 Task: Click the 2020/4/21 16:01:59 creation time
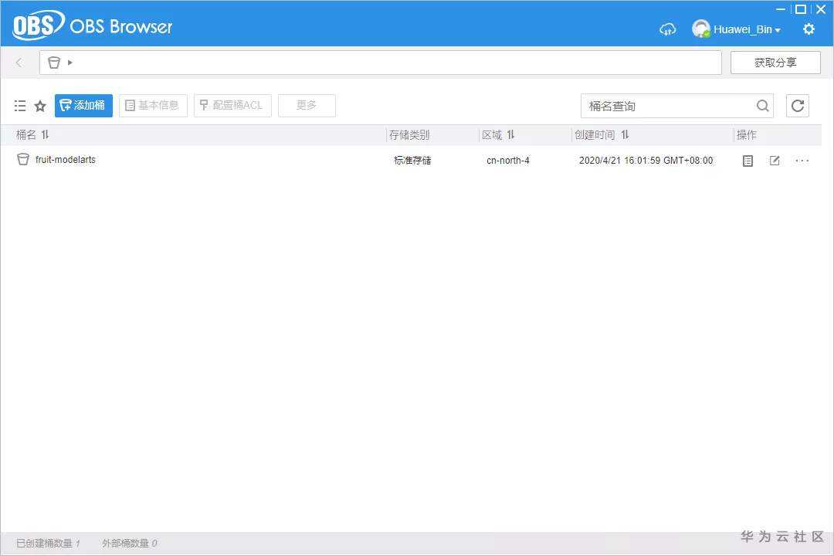coord(646,160)
